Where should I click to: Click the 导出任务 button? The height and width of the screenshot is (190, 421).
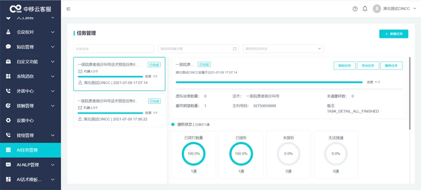pyautogui.click(x=368, y=65)
